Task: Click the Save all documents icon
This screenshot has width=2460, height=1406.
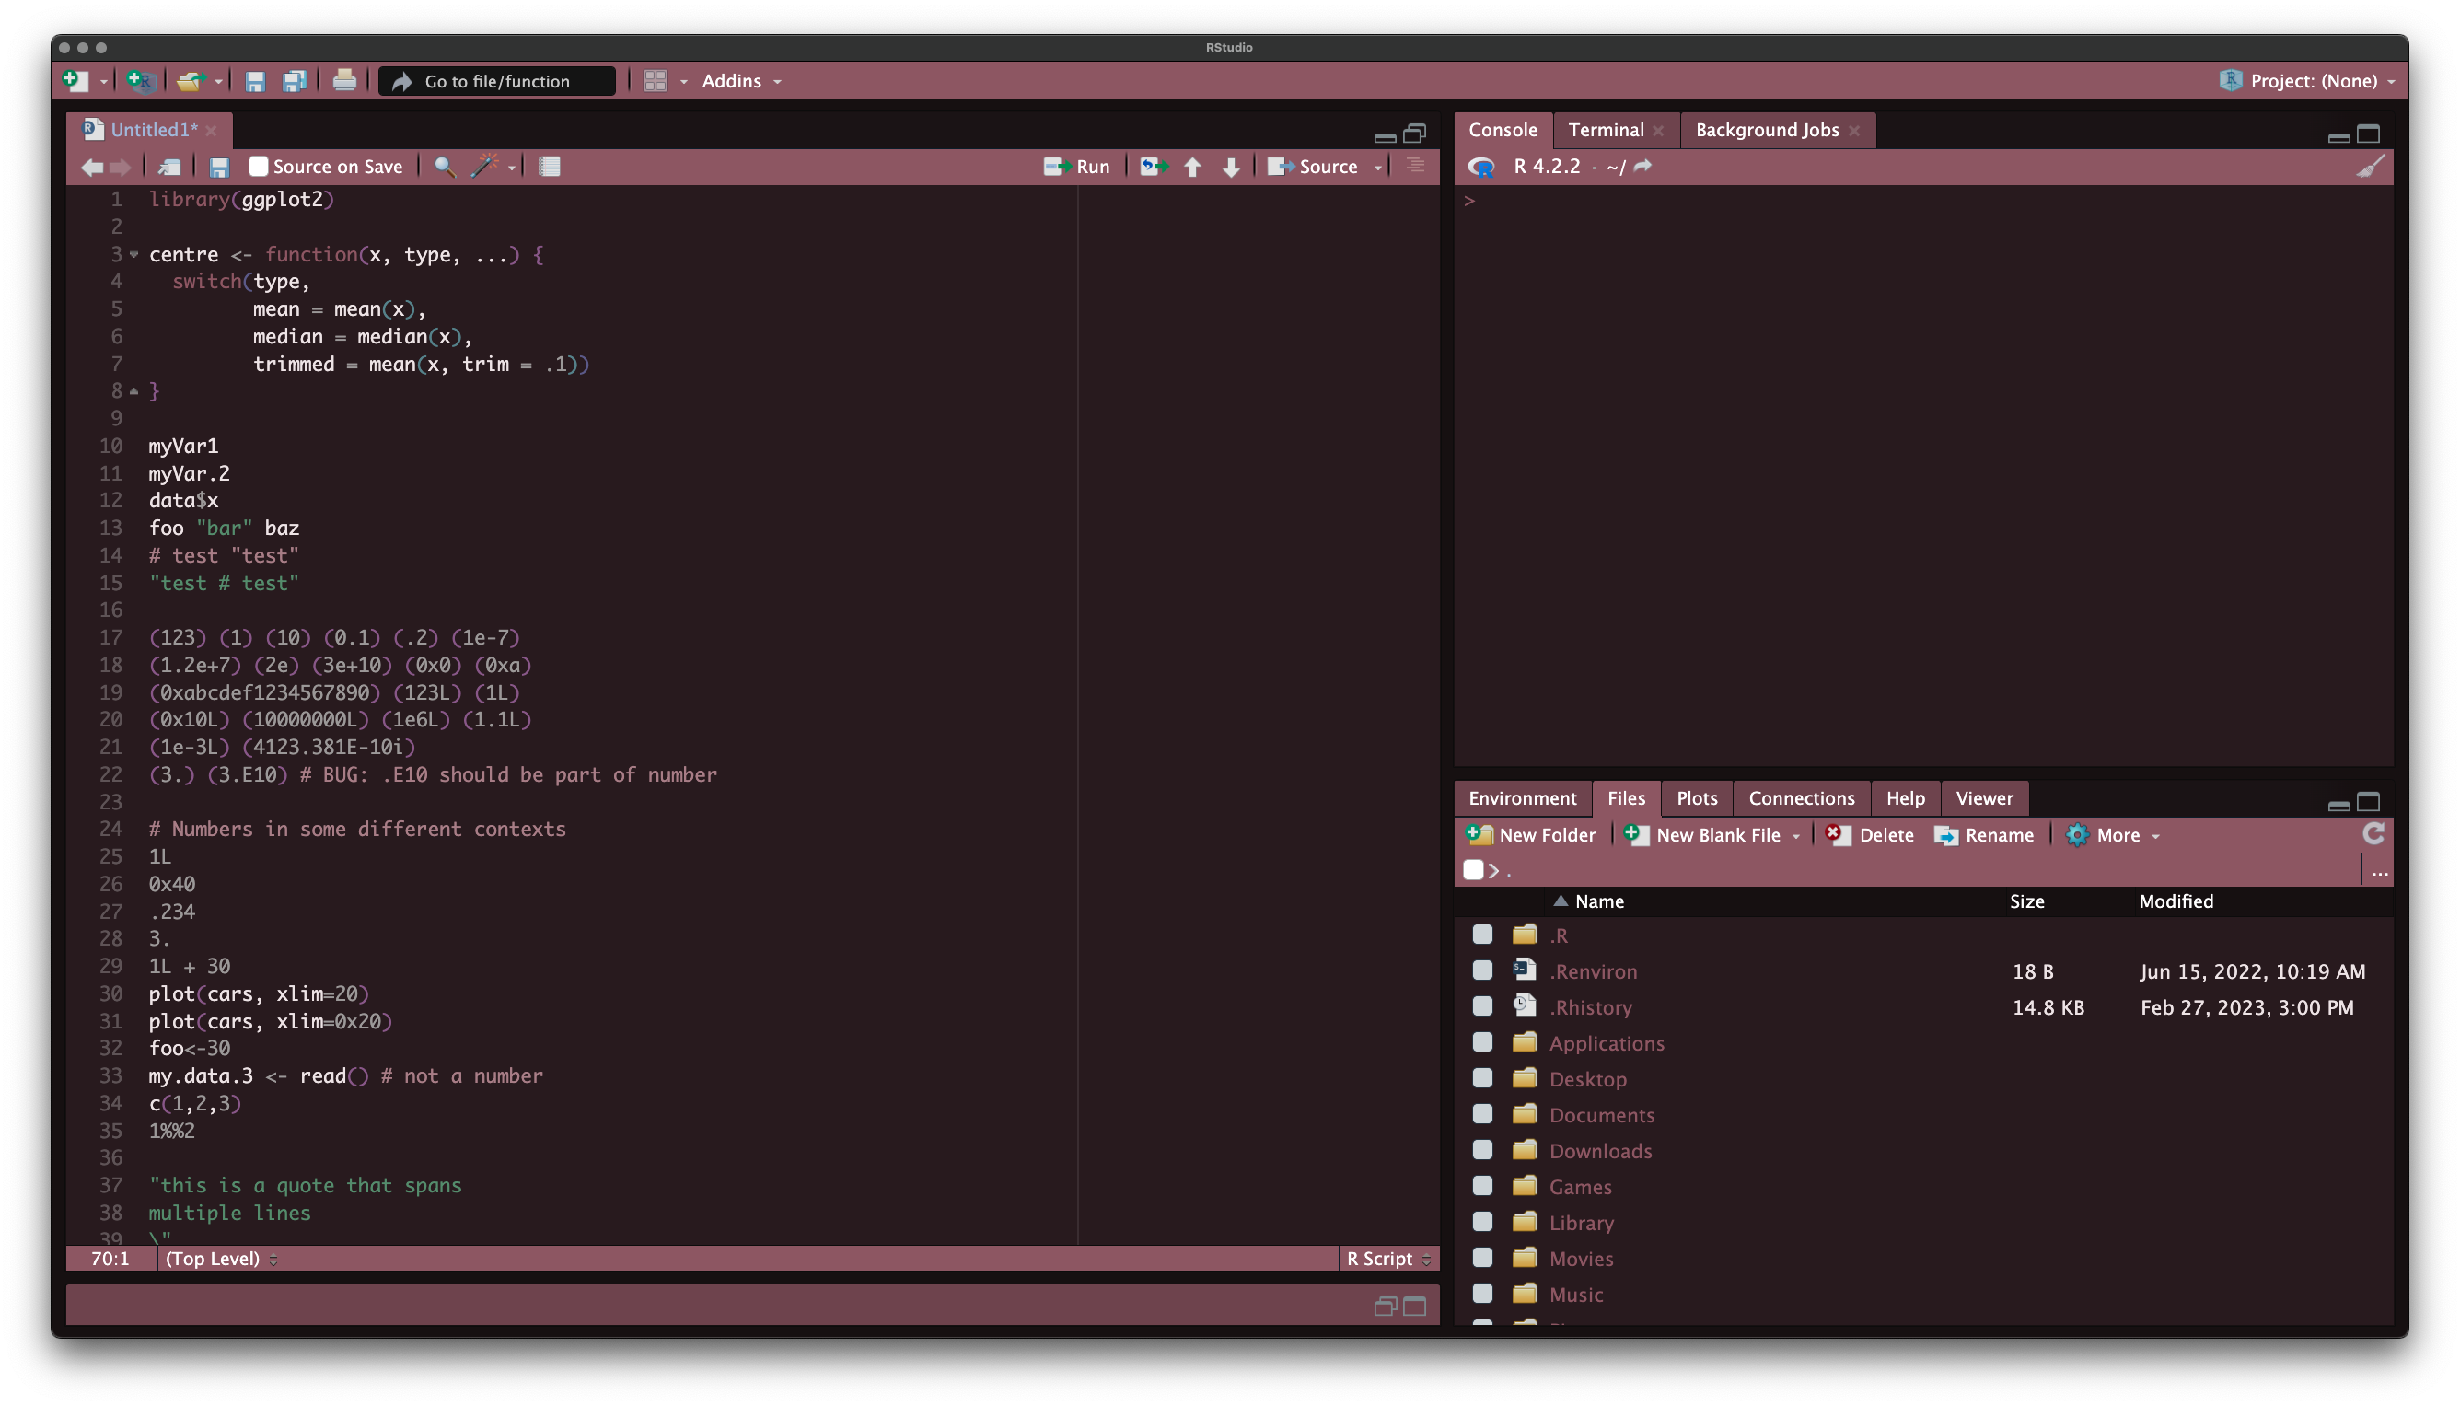Action: pos(295,81)
